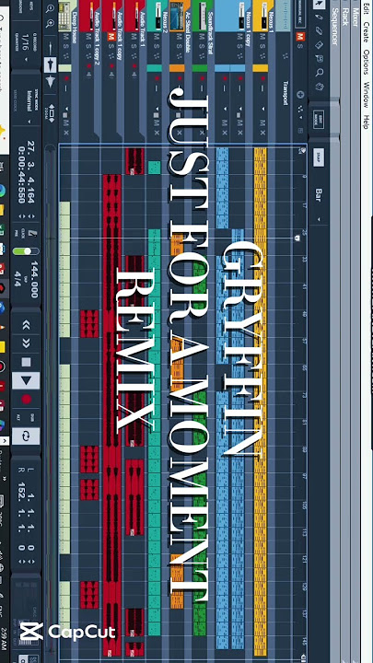Viewport: 373px width, 663px height.
Task: Click the ZOOM frame icon
Action: [x=52, y=113]
